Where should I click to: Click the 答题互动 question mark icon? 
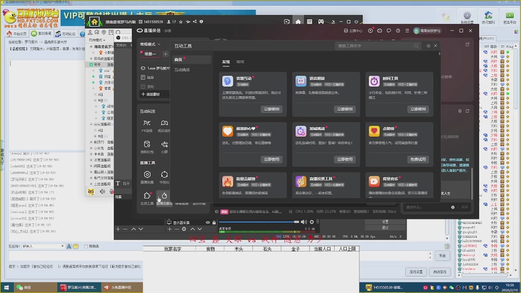[x=227, y=81]
